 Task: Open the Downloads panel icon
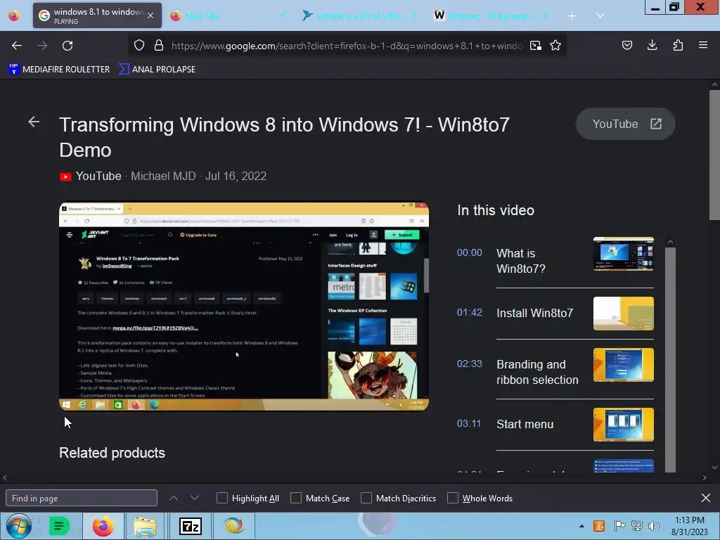652,45
